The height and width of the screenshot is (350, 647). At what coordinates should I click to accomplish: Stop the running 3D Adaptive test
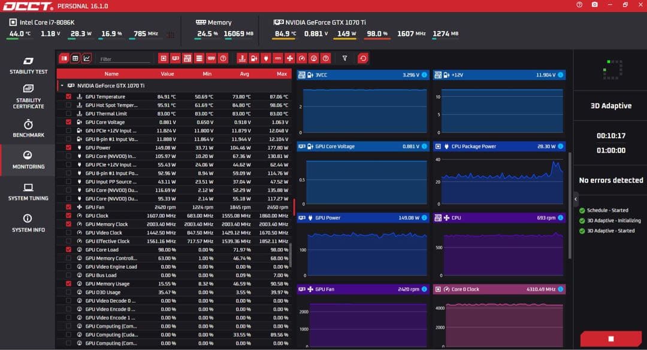(x=610, y=339)
